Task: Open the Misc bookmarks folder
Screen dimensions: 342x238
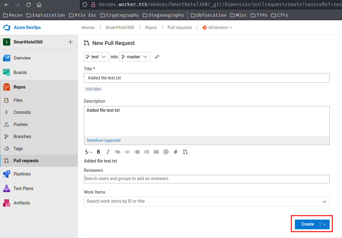Action: [x=238, y=15]
